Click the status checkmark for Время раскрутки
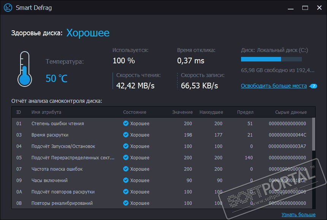327x220 pixels. click(x=126, y=135)
